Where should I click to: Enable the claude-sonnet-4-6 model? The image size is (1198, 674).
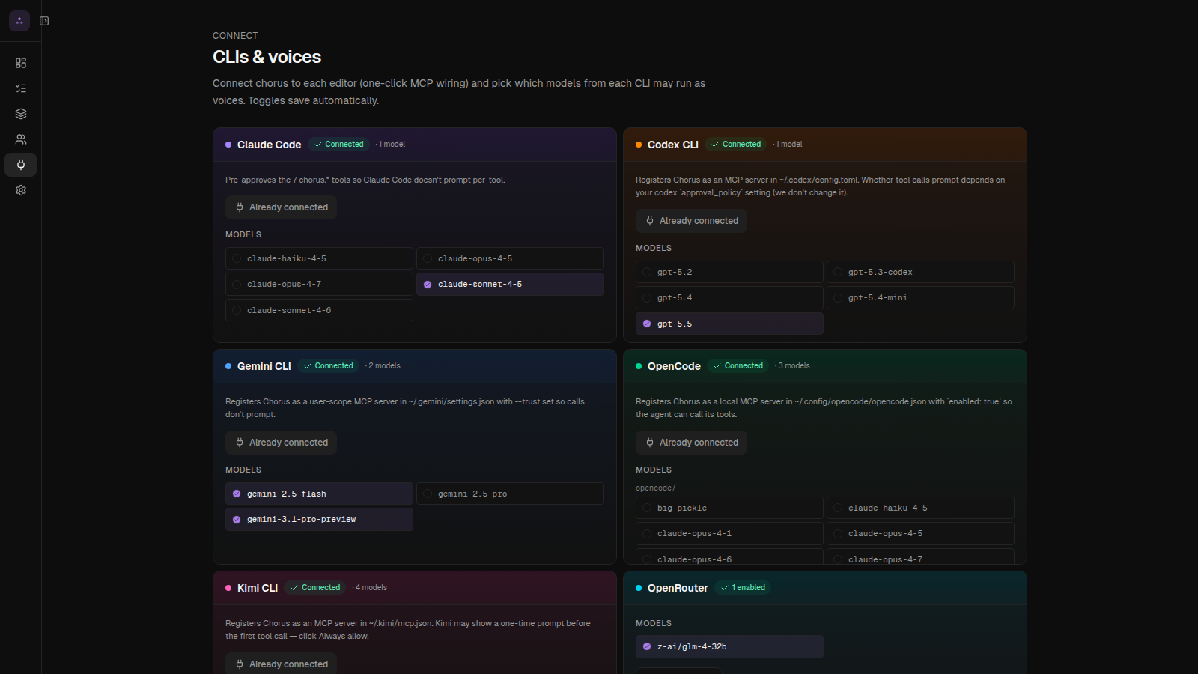[319, 310]
